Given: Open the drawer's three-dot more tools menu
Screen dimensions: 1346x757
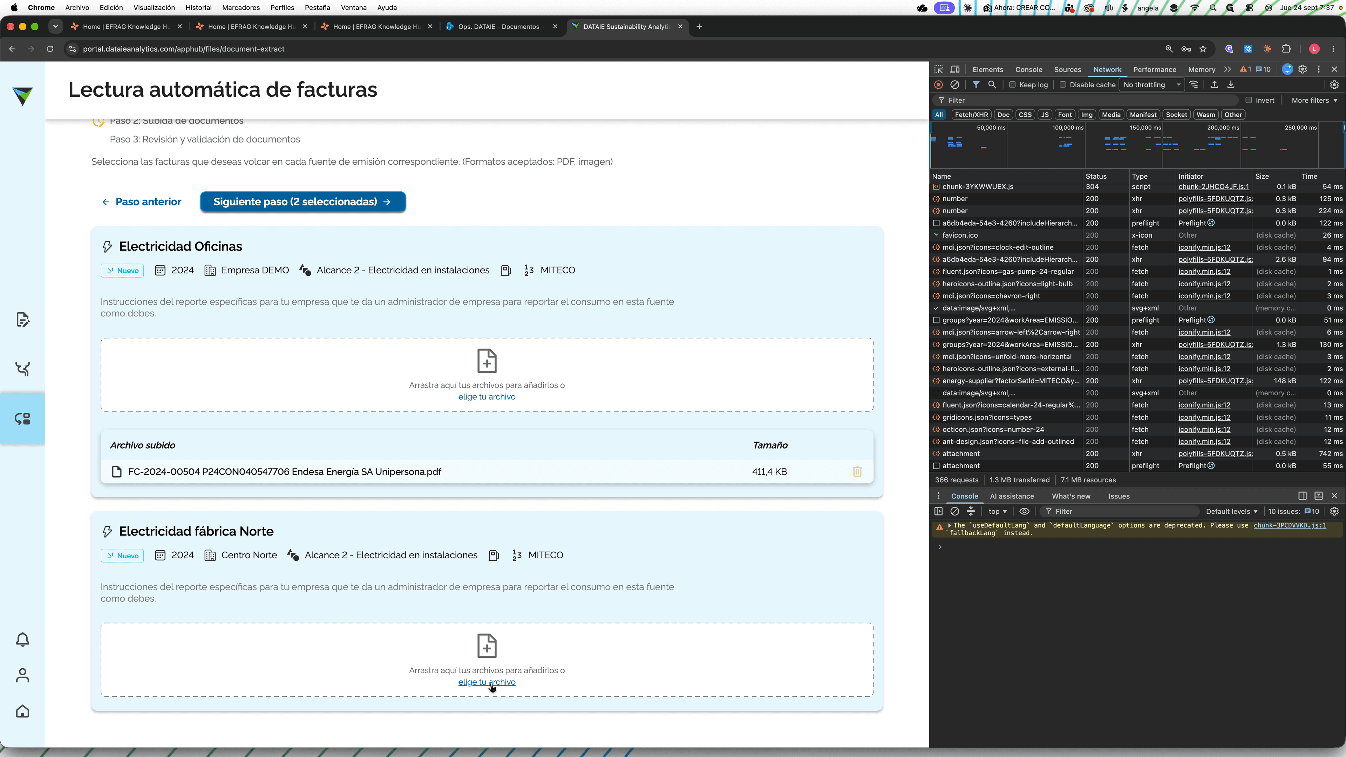Looking at the screenshot, I should [938, 496].
